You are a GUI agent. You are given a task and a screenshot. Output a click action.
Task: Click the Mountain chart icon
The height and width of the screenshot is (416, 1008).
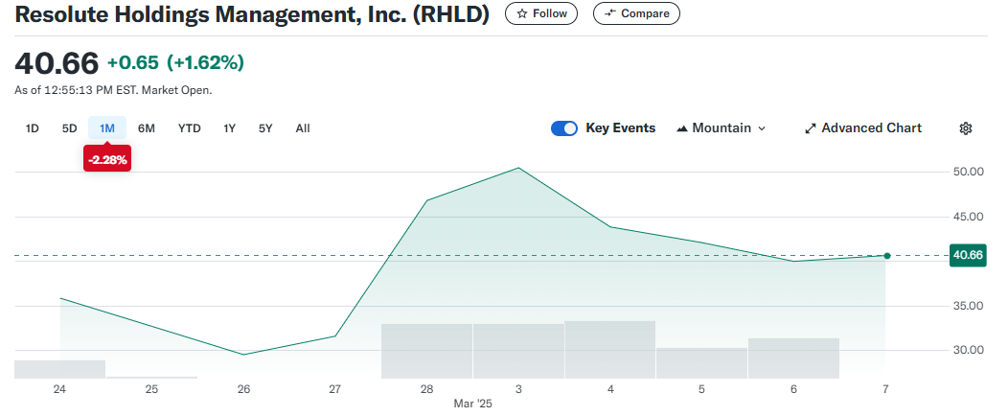682,128
